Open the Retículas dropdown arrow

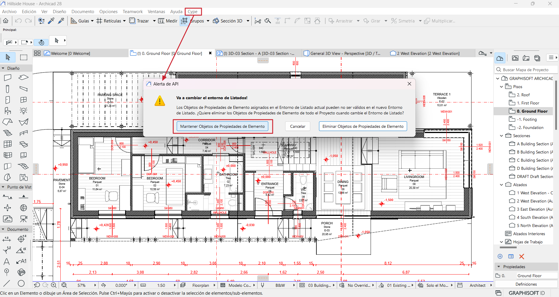tap(124, 21)
